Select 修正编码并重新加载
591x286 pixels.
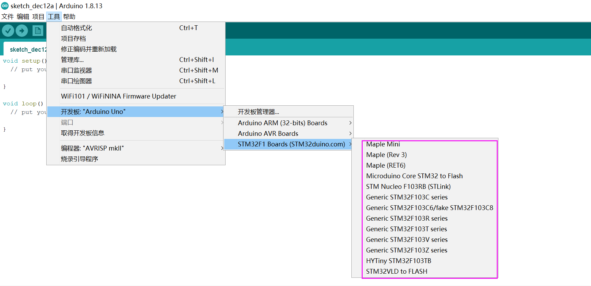[136, 49]
